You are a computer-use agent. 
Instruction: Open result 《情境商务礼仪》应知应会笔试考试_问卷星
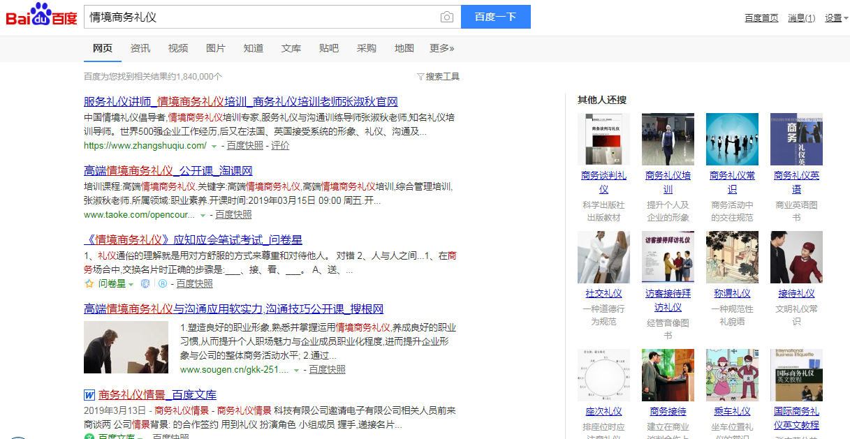(193, 240)
